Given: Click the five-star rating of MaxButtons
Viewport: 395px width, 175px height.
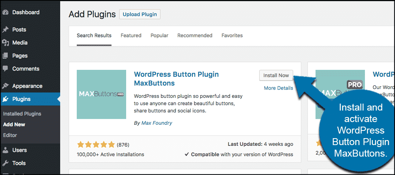Looking at the screenshot, I should (96, 144).
